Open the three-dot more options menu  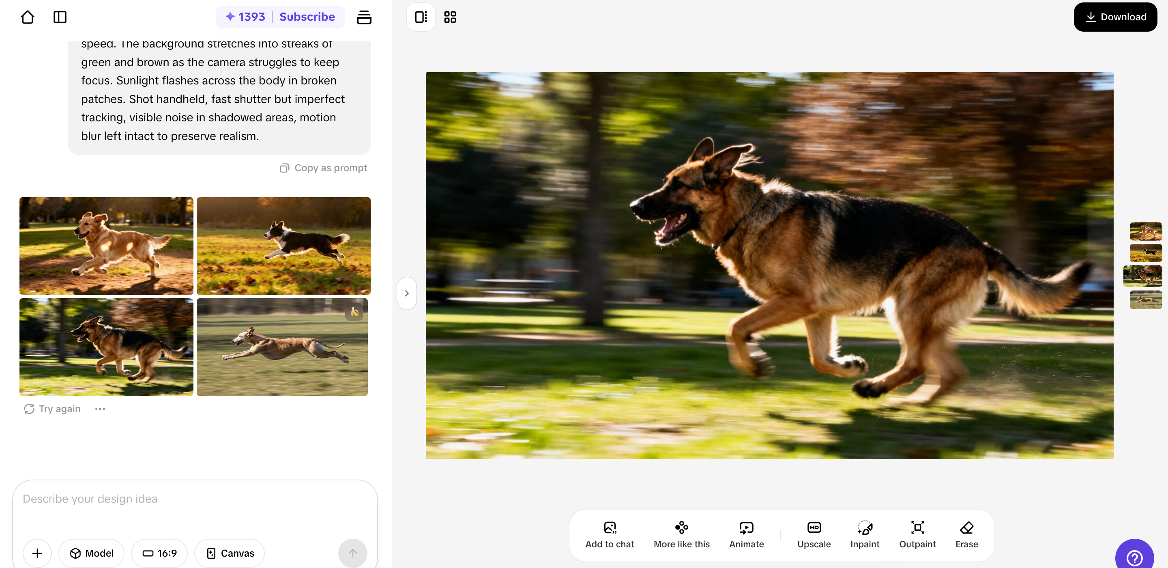pos(100,409)
